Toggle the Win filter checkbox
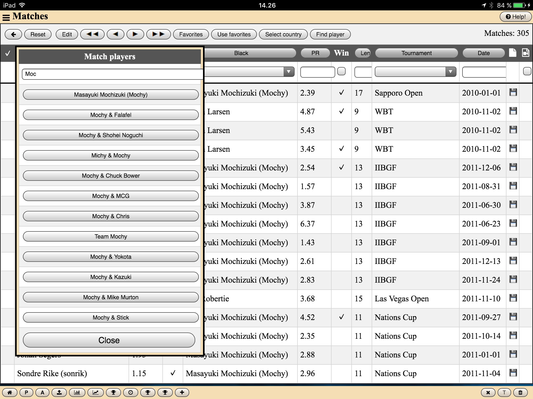Viewport: 533px width, 399px height. (341, 71)
